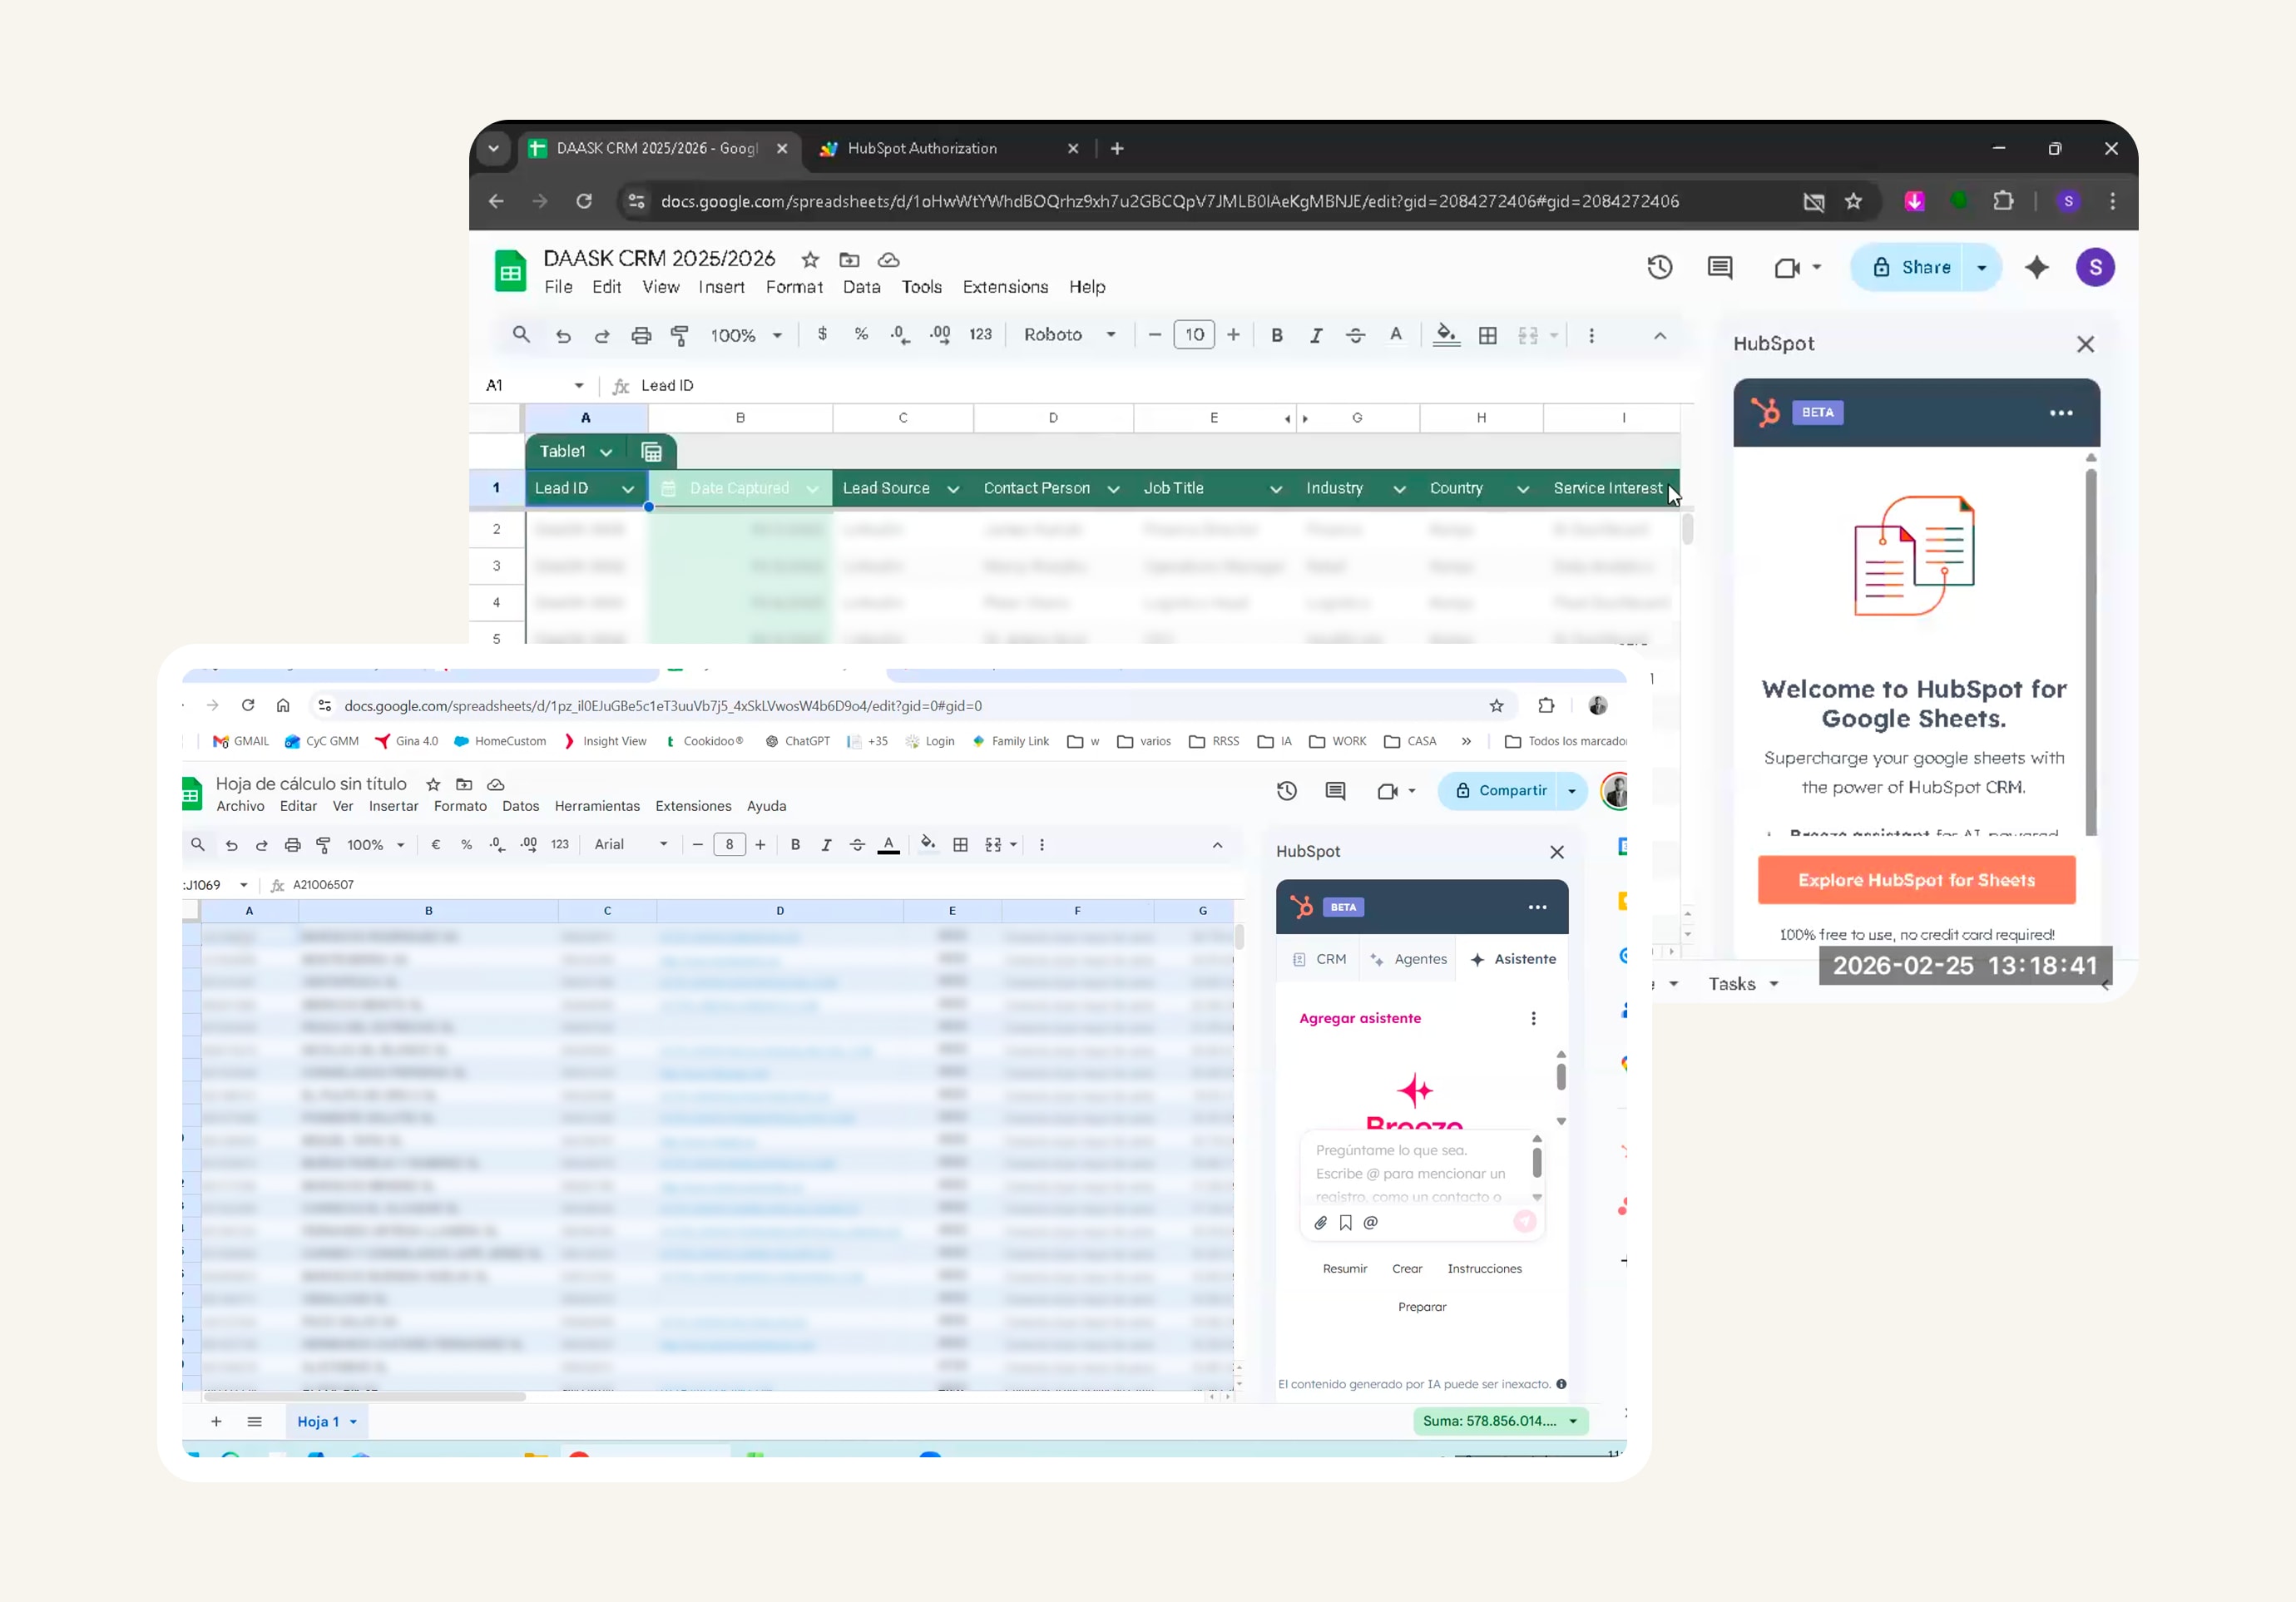Click bookmark icon in Breeze input
The width and height of the screenshot is (2296, 1602).
click(x=1346, y=1222)
